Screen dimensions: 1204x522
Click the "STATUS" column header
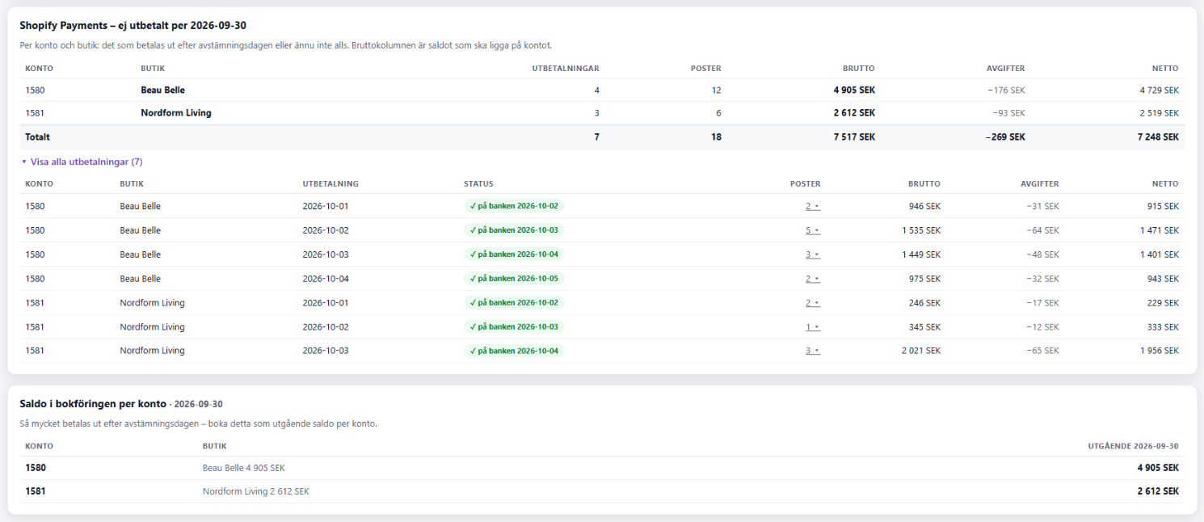478,184
